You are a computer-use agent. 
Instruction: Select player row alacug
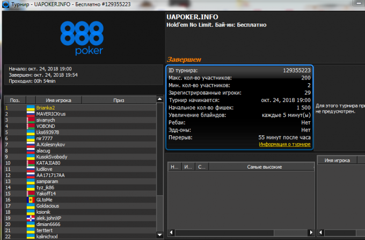tap(80, 151)
